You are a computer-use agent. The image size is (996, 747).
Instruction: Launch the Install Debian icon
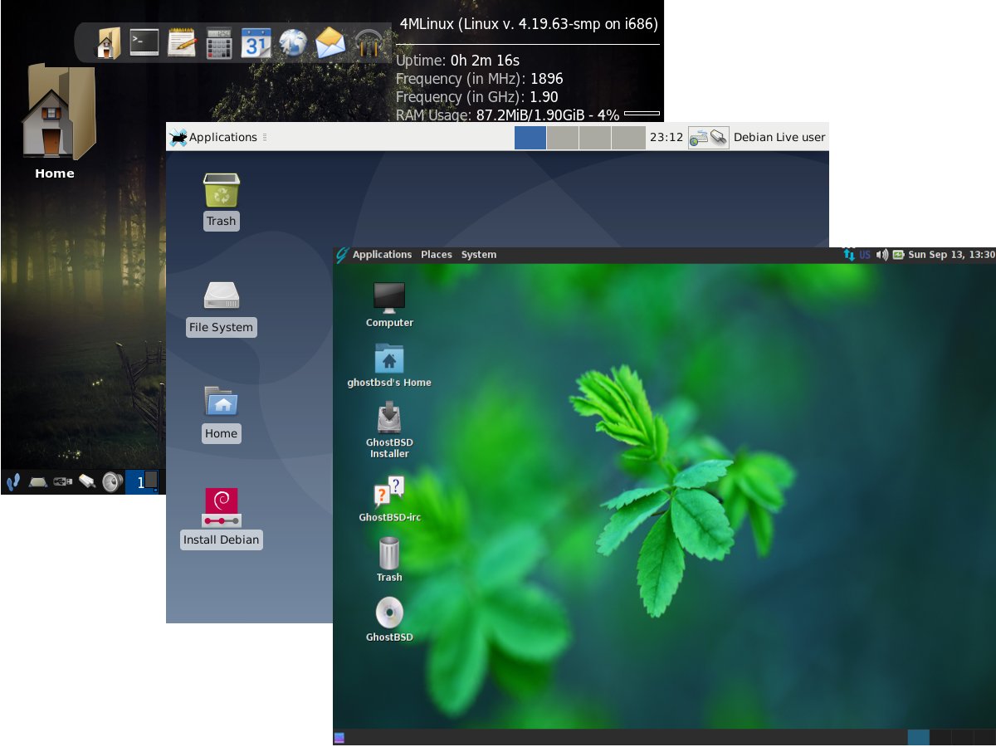click(222, 507)
